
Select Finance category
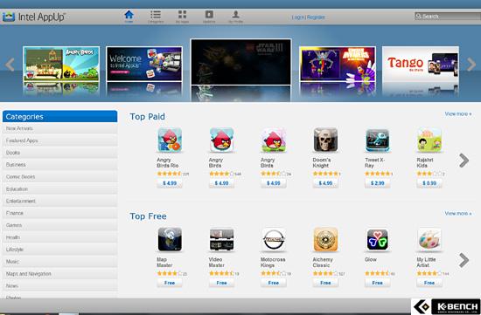(x=59, y=213)
